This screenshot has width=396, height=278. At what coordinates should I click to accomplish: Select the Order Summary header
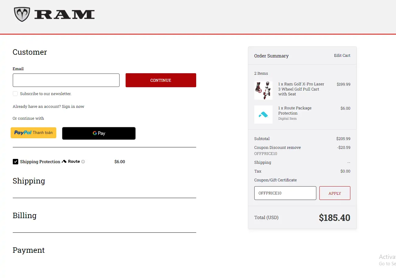pos(271,56)
